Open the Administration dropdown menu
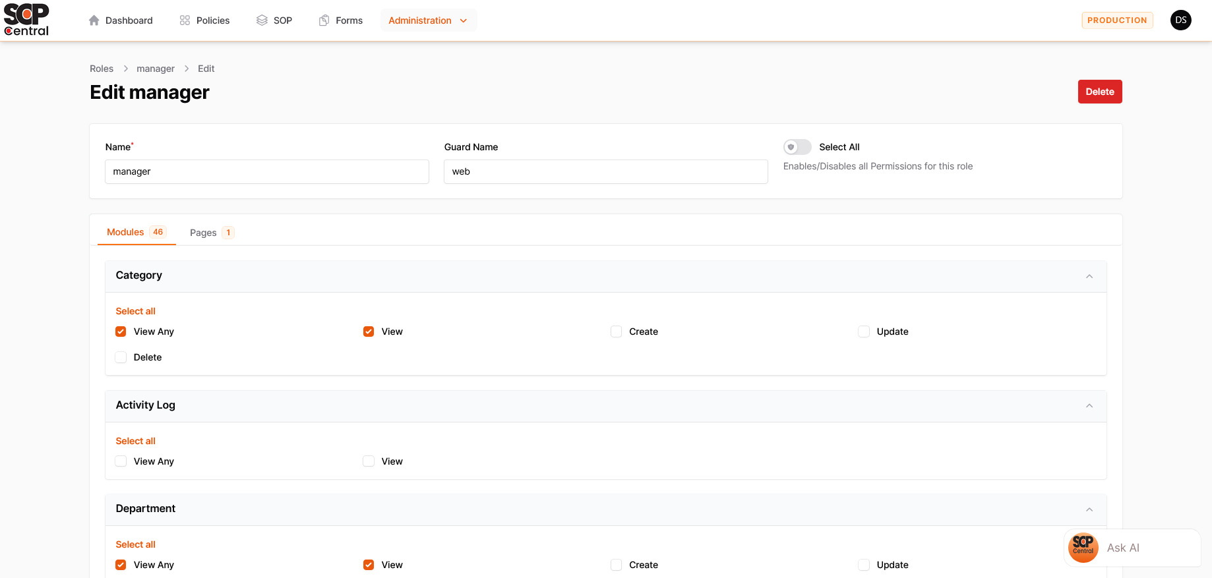The width and height of the screenshot is (1212, 578). (428, 20)
